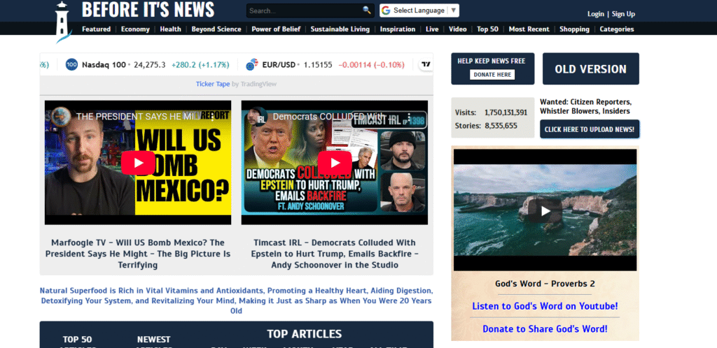Image resolution: width=717 pixels, height=348 pixels.
Task: Open Timcast IRL article headline
Action: [335, 254]
